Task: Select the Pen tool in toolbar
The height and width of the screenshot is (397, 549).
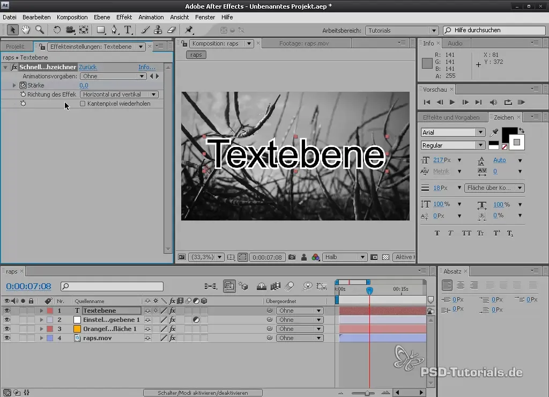Action: 114,30
